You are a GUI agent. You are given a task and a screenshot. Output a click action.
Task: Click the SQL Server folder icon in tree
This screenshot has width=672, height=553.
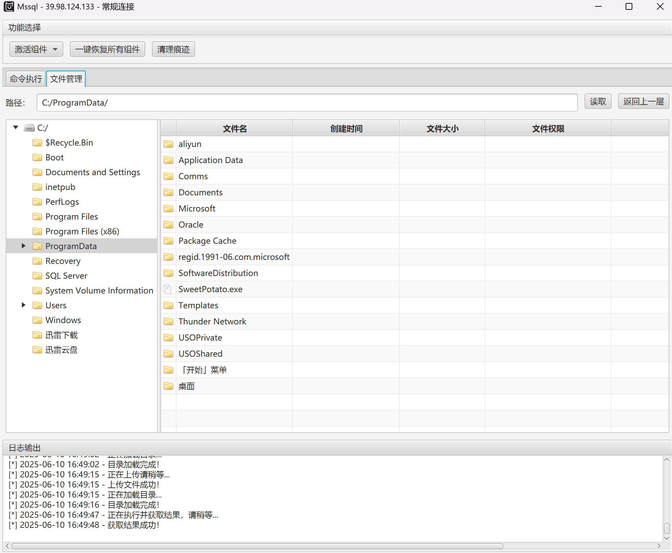[37, 276]
